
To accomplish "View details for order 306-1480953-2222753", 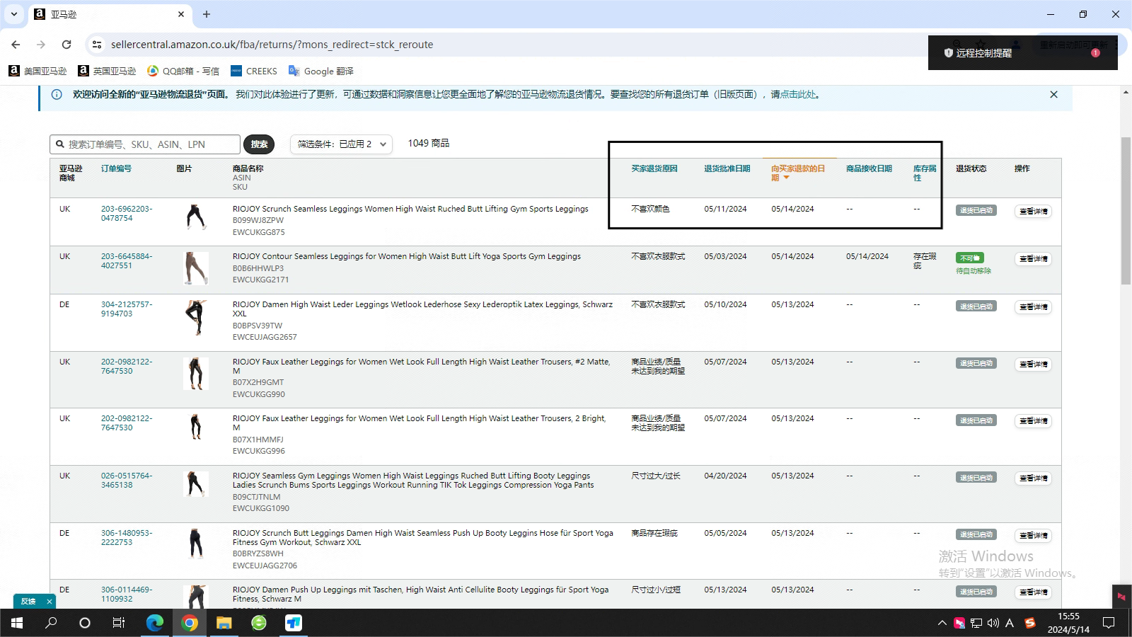I will pyautogui.click(x=1033, y=535).
